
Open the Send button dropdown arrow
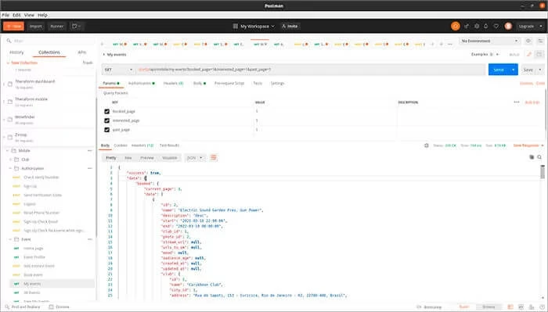pos(513,70)
